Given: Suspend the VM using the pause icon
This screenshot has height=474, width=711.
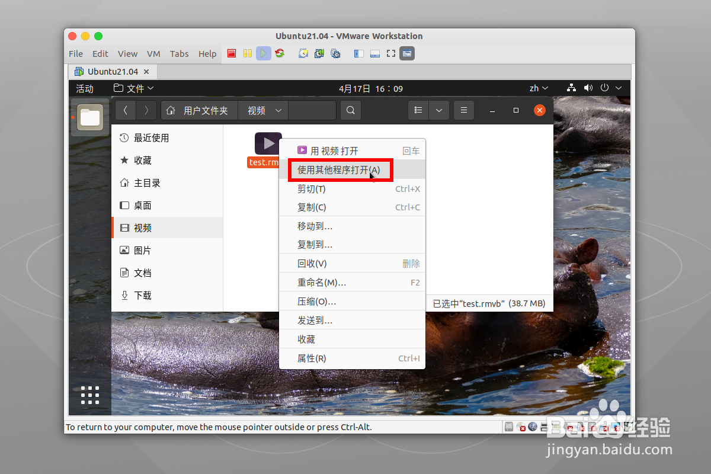Looking at the screenshot, I should tap(247, 53).
